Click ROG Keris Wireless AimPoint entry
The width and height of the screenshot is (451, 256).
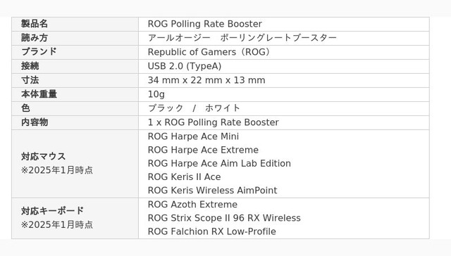[x=213, y=191]
